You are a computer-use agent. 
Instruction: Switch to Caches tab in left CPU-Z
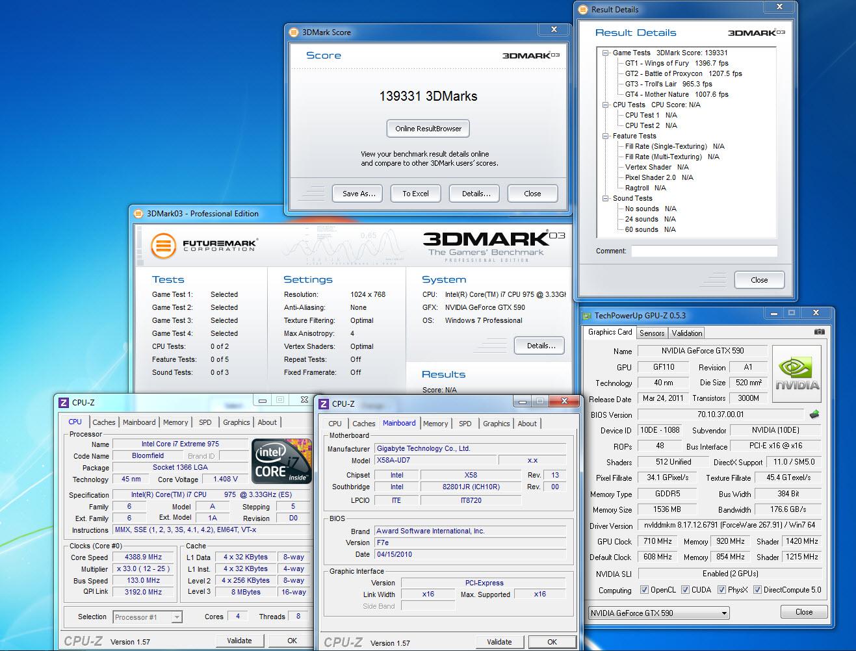103,422
